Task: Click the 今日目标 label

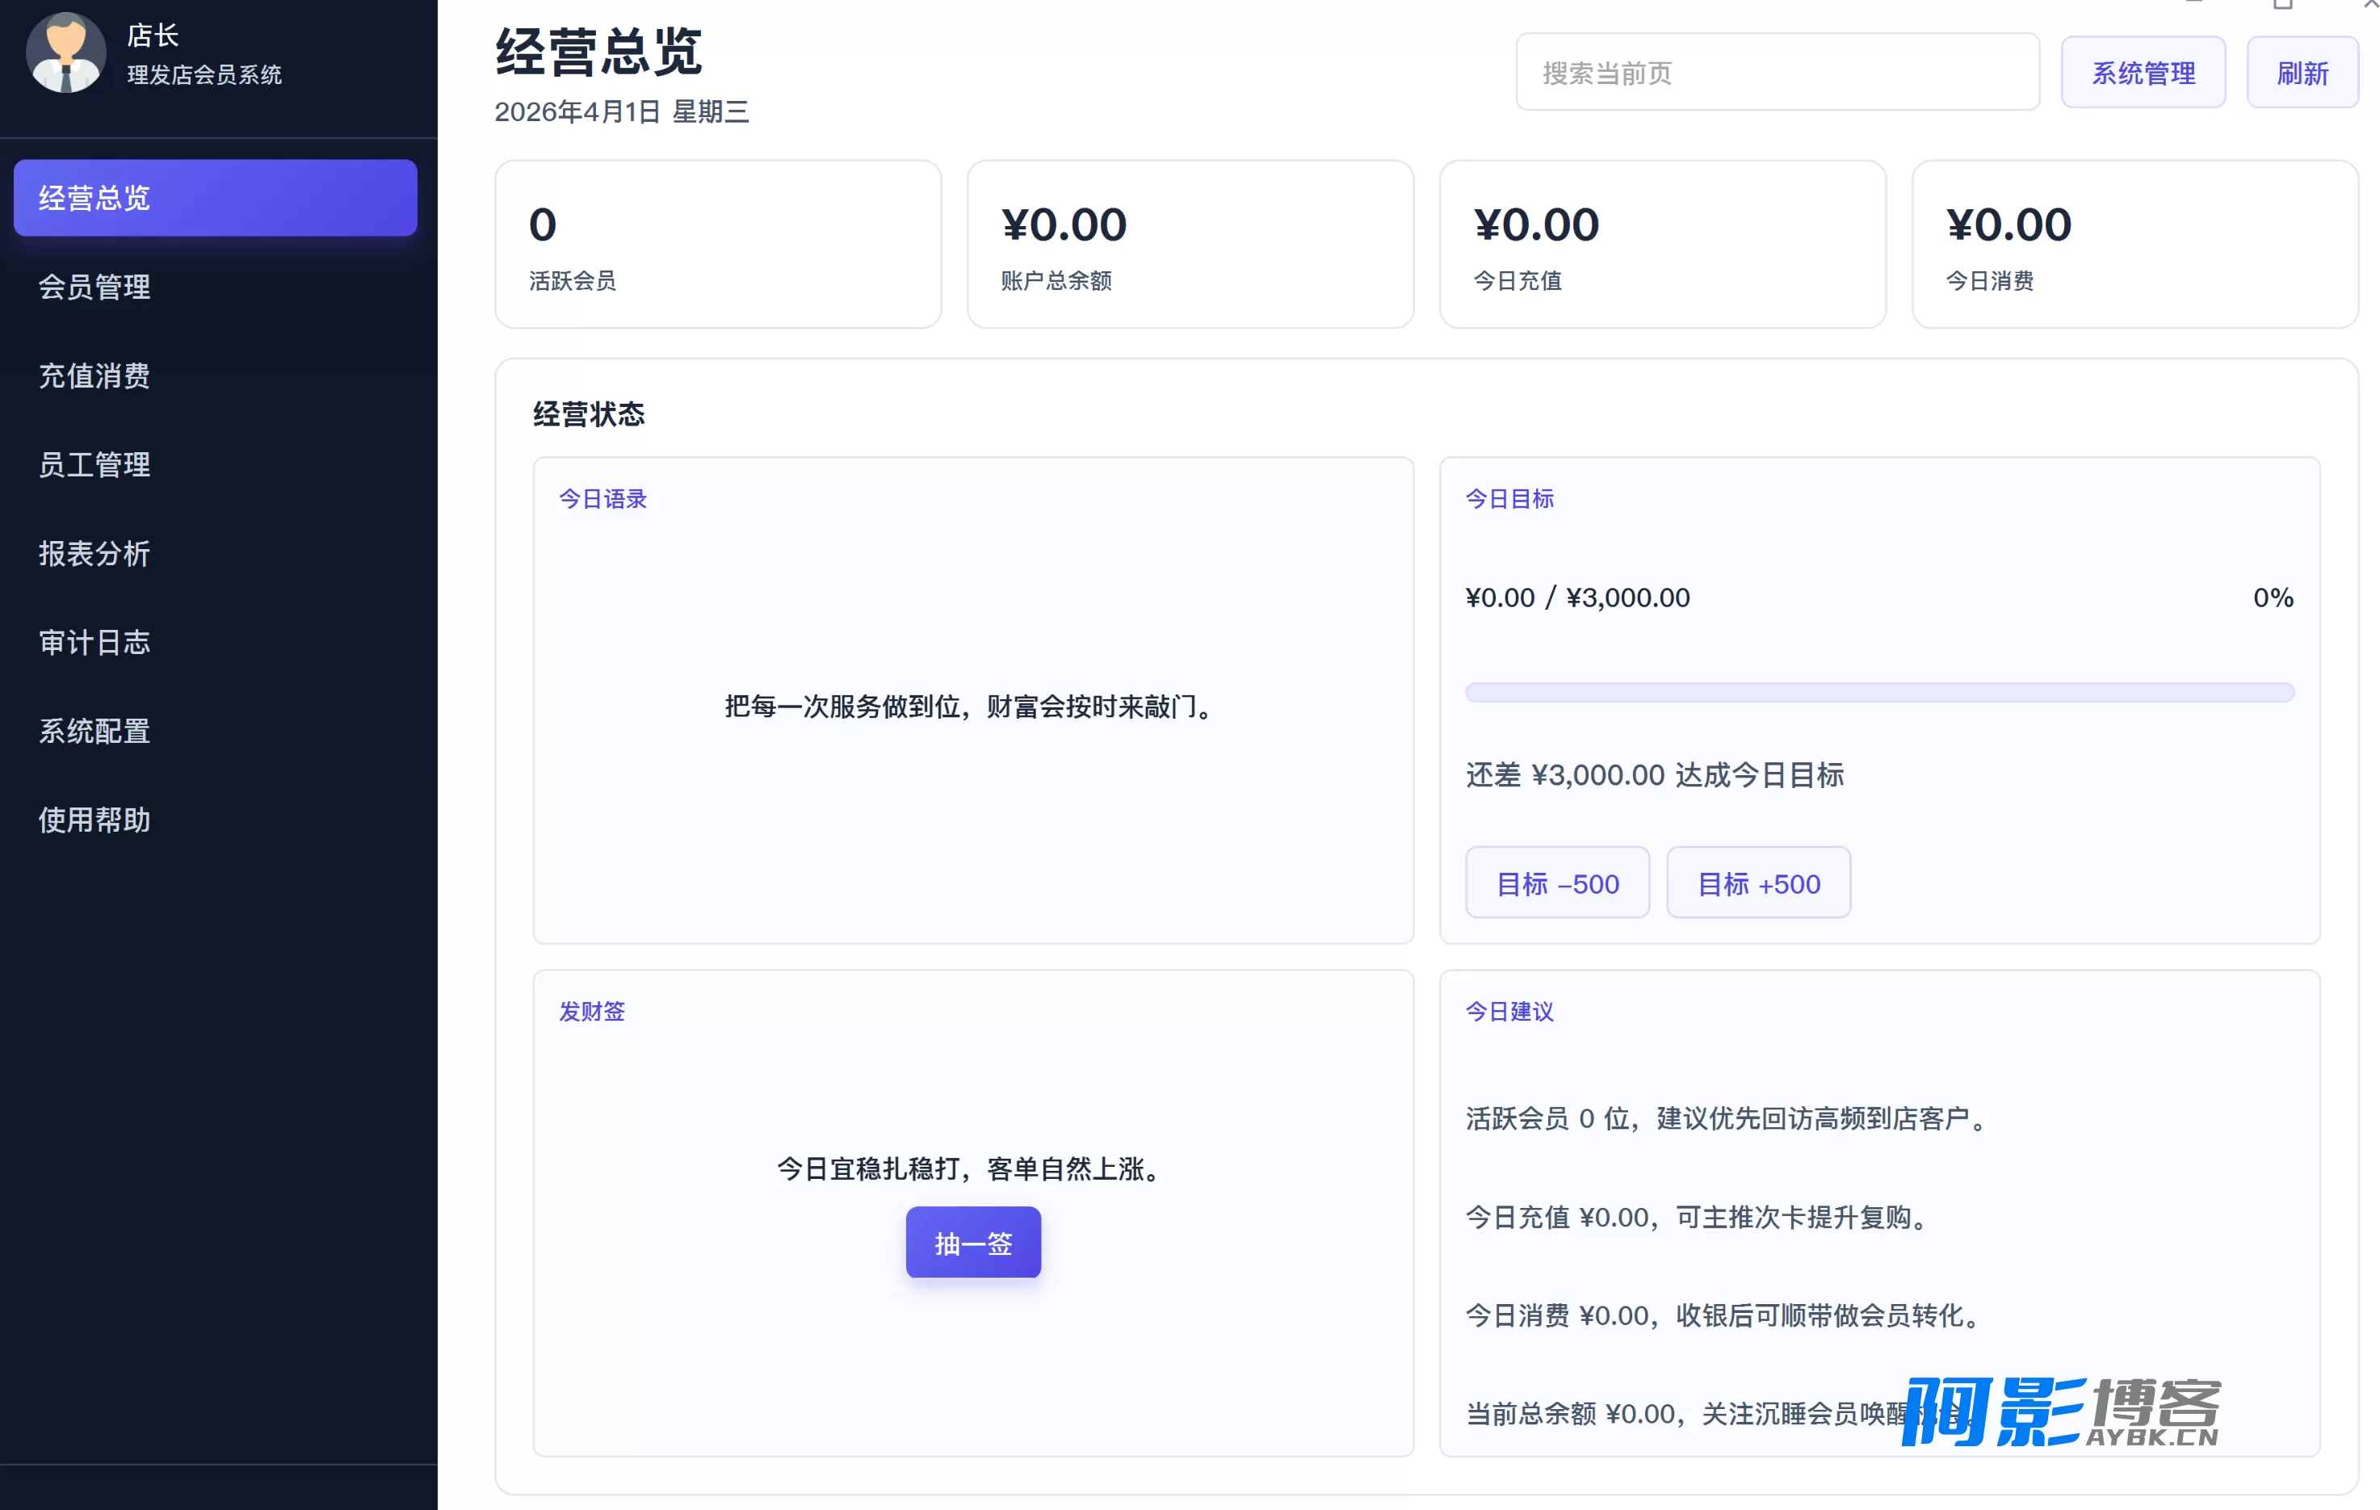Action: coord(1509,499)
